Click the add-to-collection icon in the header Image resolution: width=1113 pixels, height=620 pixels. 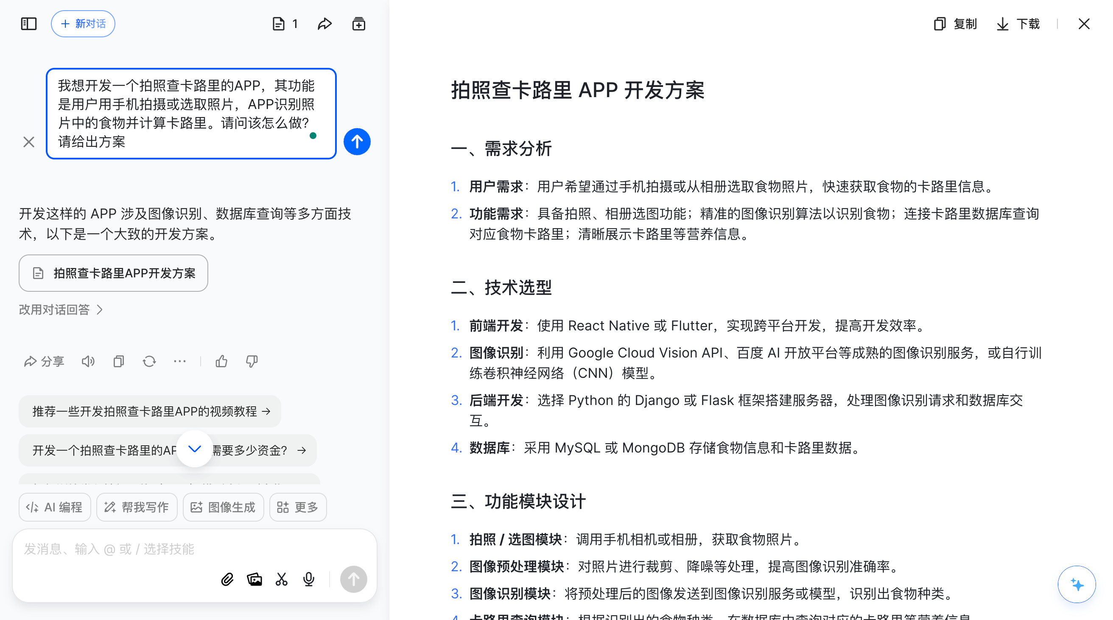358,24
